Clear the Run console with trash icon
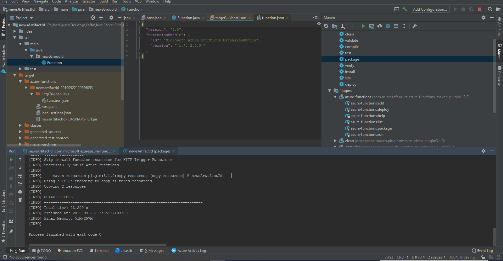This screenshot has height=261, width=503. pos(20,200)
